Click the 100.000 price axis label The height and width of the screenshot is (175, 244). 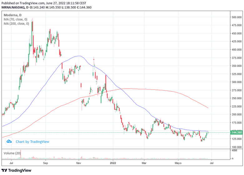(x=237, y=147)
